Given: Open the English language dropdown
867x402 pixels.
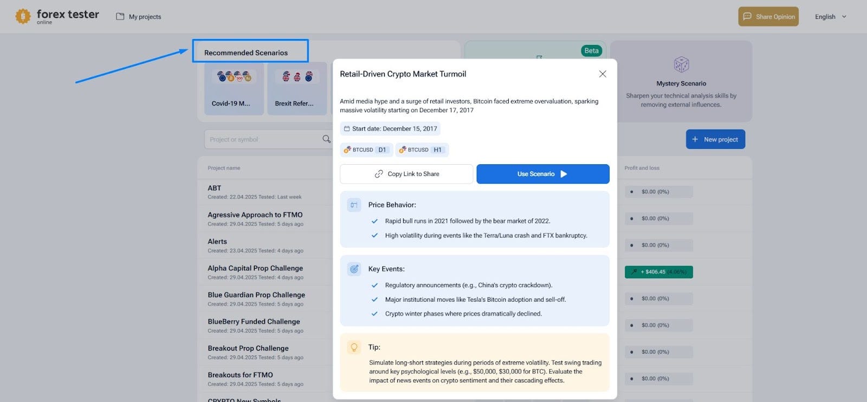Looking at the screenshot, I should coord(831,17).
